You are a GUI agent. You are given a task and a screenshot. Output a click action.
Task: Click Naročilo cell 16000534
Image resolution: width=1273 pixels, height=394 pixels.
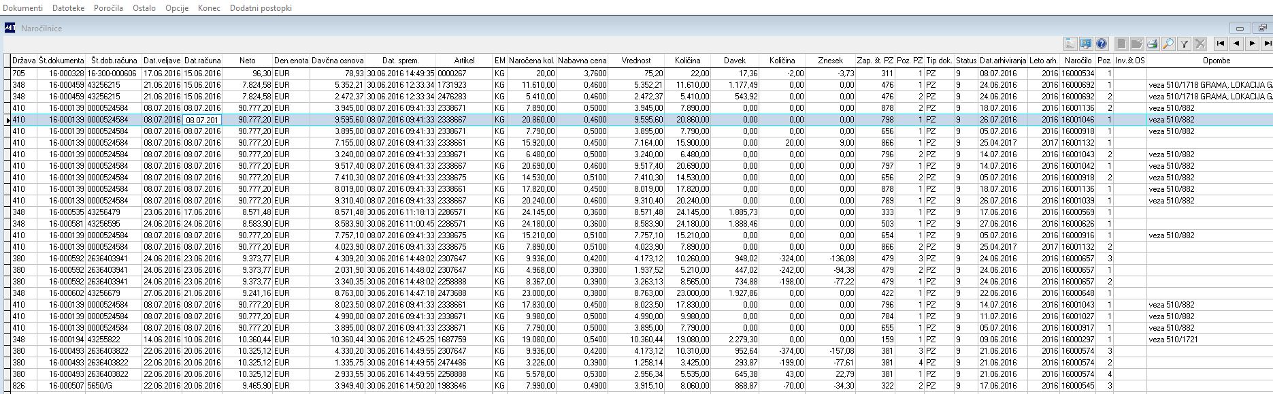(x=1078, y=73)
